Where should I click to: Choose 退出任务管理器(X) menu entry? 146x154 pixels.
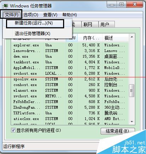(x=37, y=34)
